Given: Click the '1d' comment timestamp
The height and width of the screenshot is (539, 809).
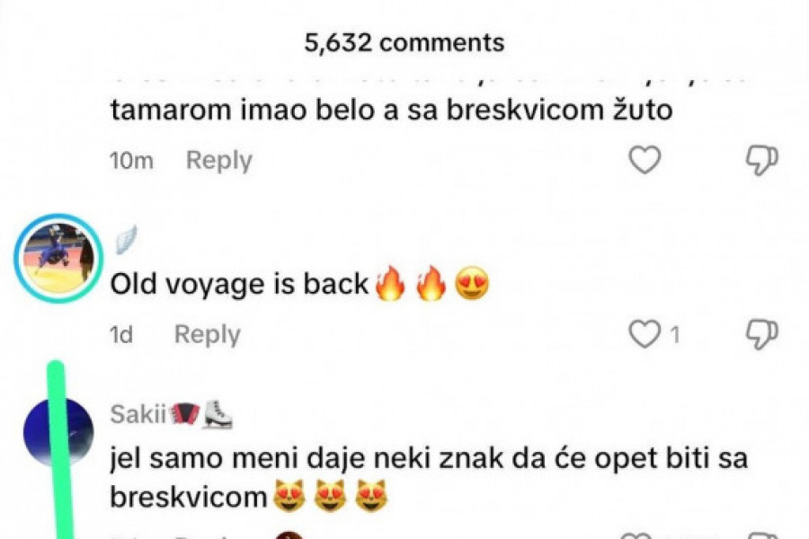Looking at the screenshot, I should [x=121, y=335].
